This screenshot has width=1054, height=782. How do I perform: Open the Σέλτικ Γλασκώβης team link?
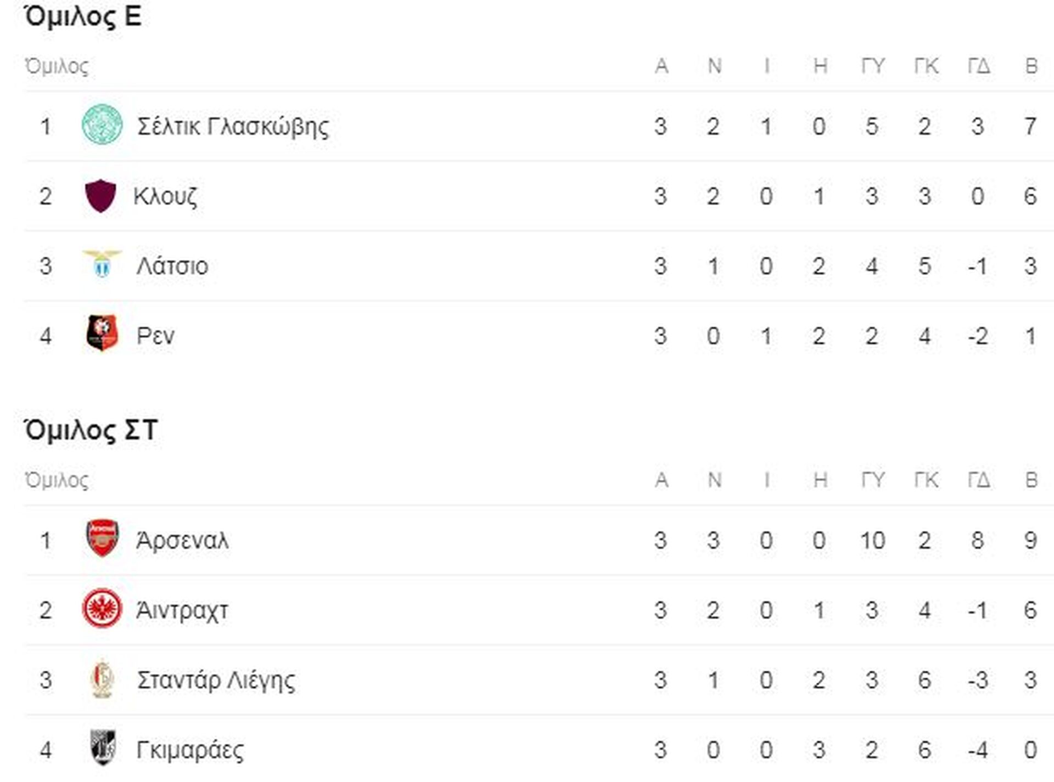[x=233, y=127]
